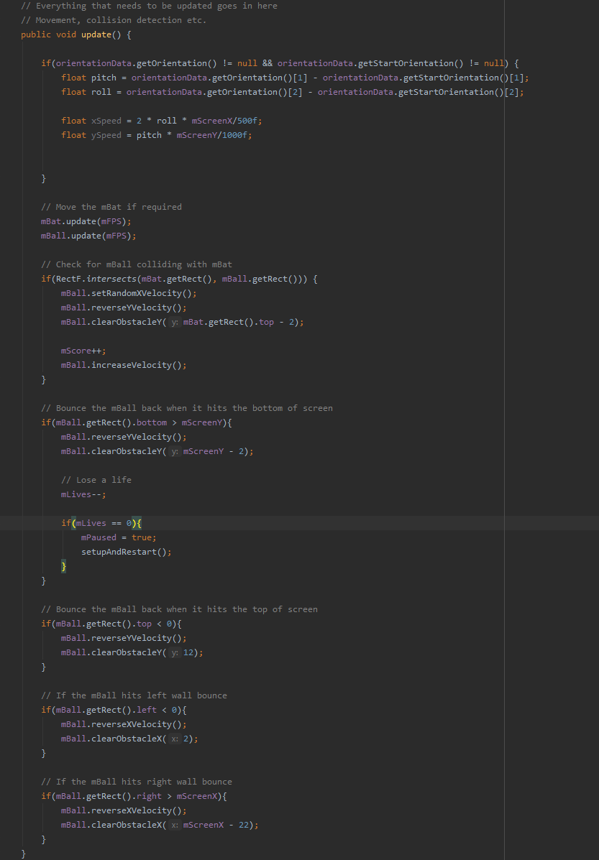Click the line "mBall.clearObstacleY( y: 12);"
This screenshot has width=599, height=860.
[132, 652]
